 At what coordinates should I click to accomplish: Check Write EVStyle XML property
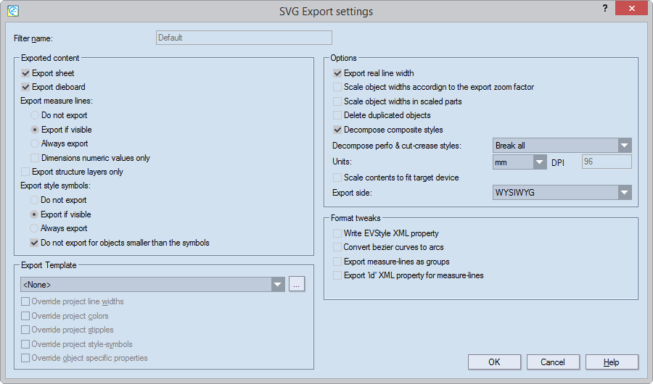[337, 233]
